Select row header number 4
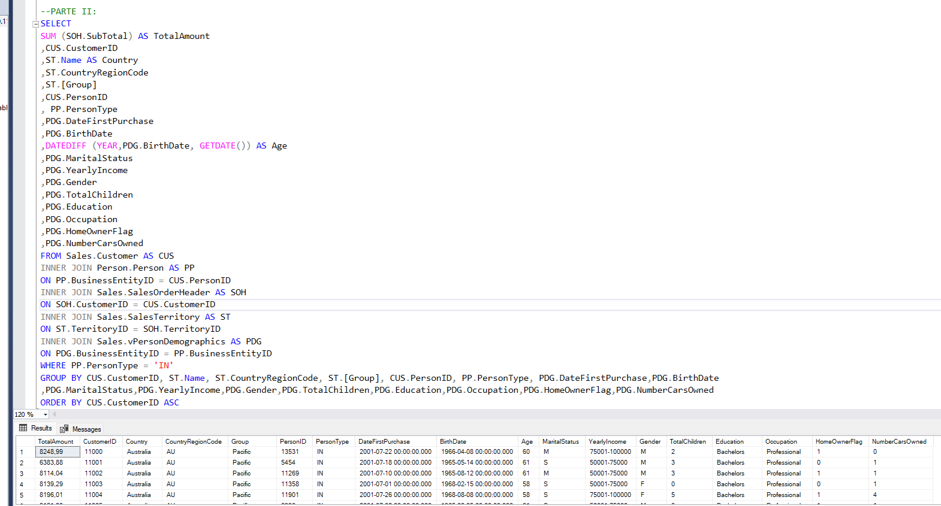The height and width of the screenshot is (506, 941). pyautogui.click(x=25, y=484)
